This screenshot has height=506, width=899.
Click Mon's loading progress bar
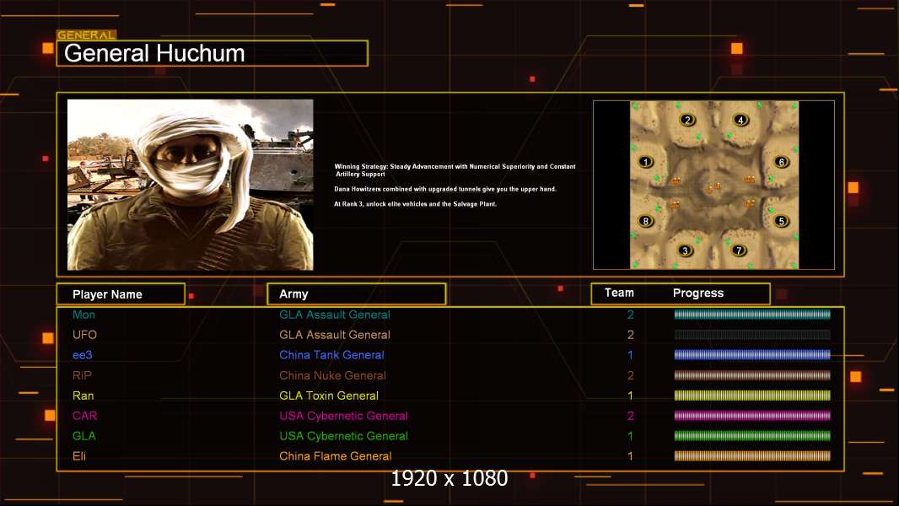[752, 314]
